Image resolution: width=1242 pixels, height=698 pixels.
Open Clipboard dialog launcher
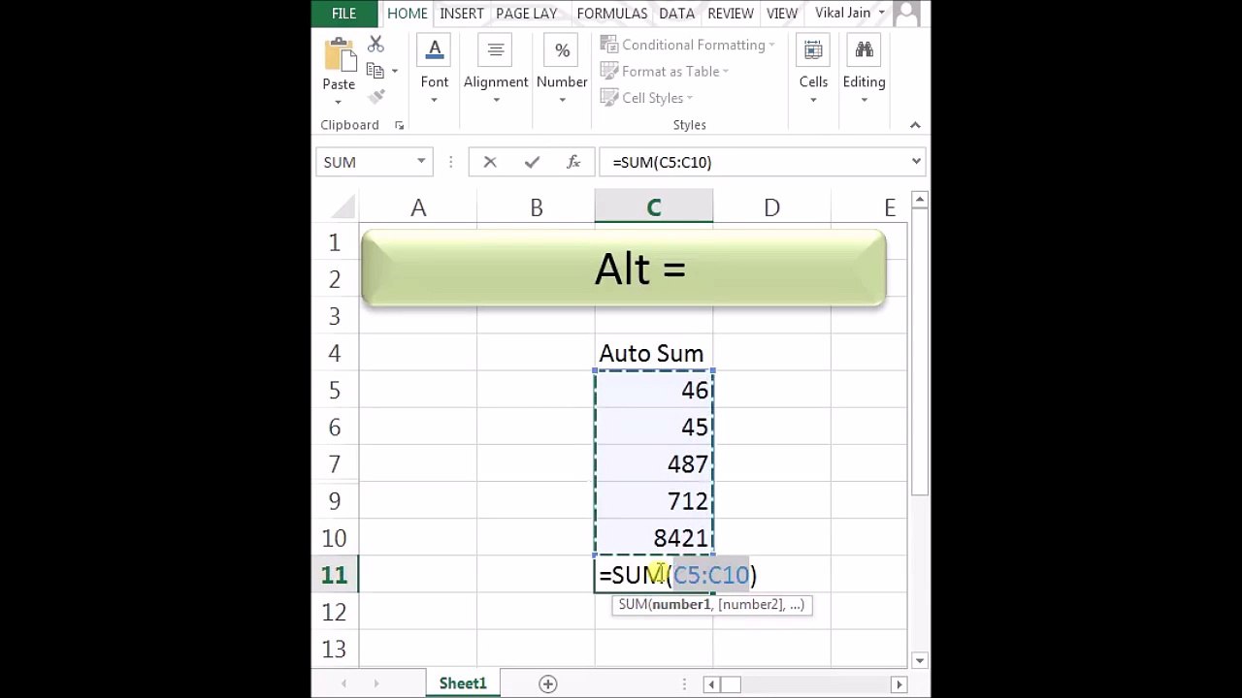coord(399,126)
